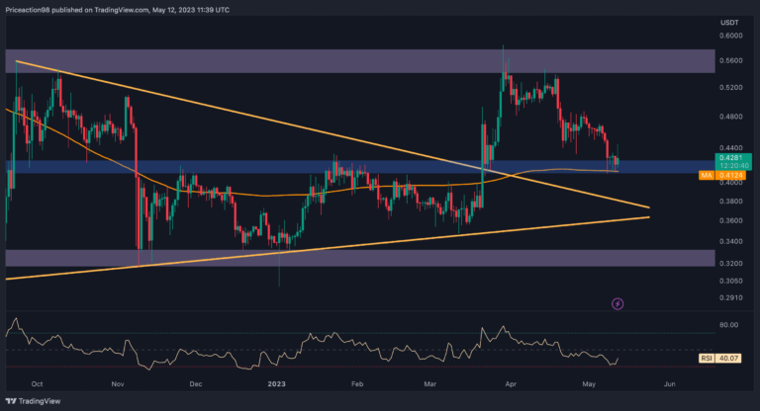Click the Jun label on time axis
The width and height of the screenshot is (760, 411).
[669, 384]
